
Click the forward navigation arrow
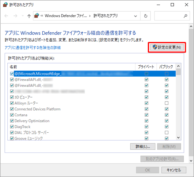(16, 16)
